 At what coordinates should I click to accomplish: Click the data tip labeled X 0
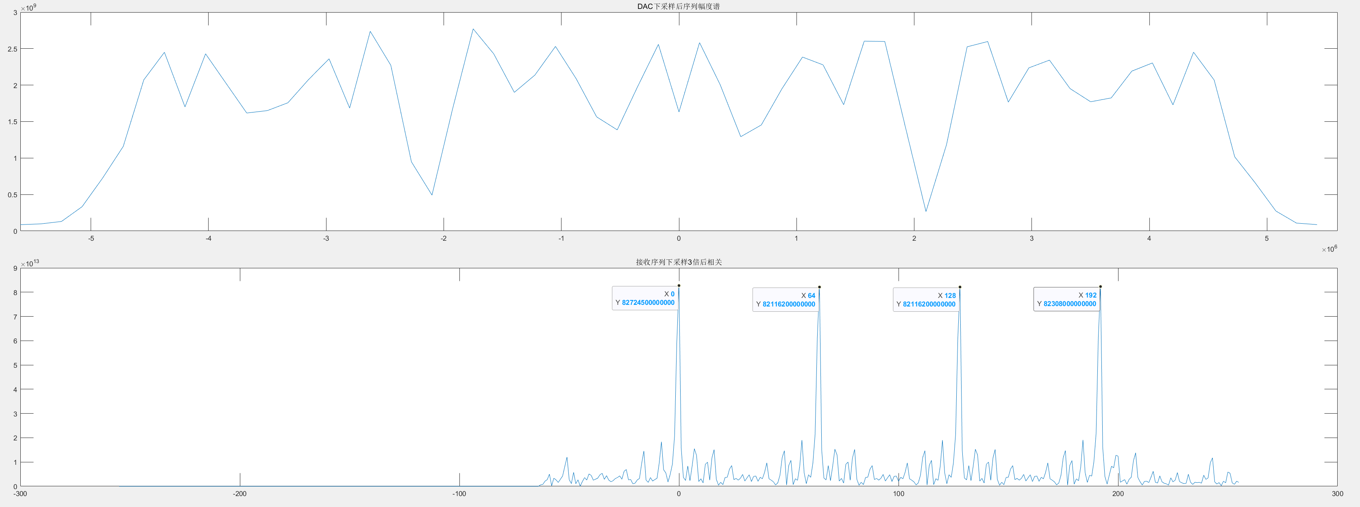[x=644, y=298]
